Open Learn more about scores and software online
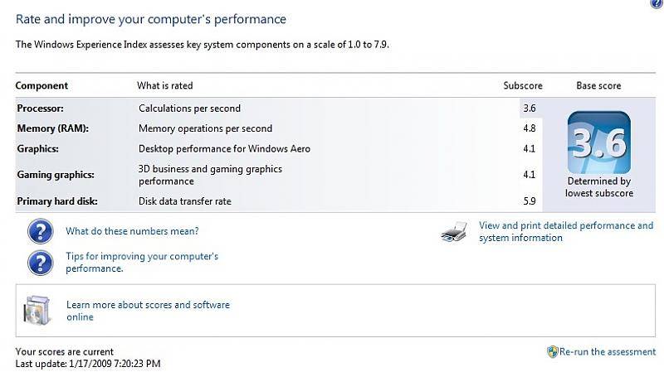 148,311
